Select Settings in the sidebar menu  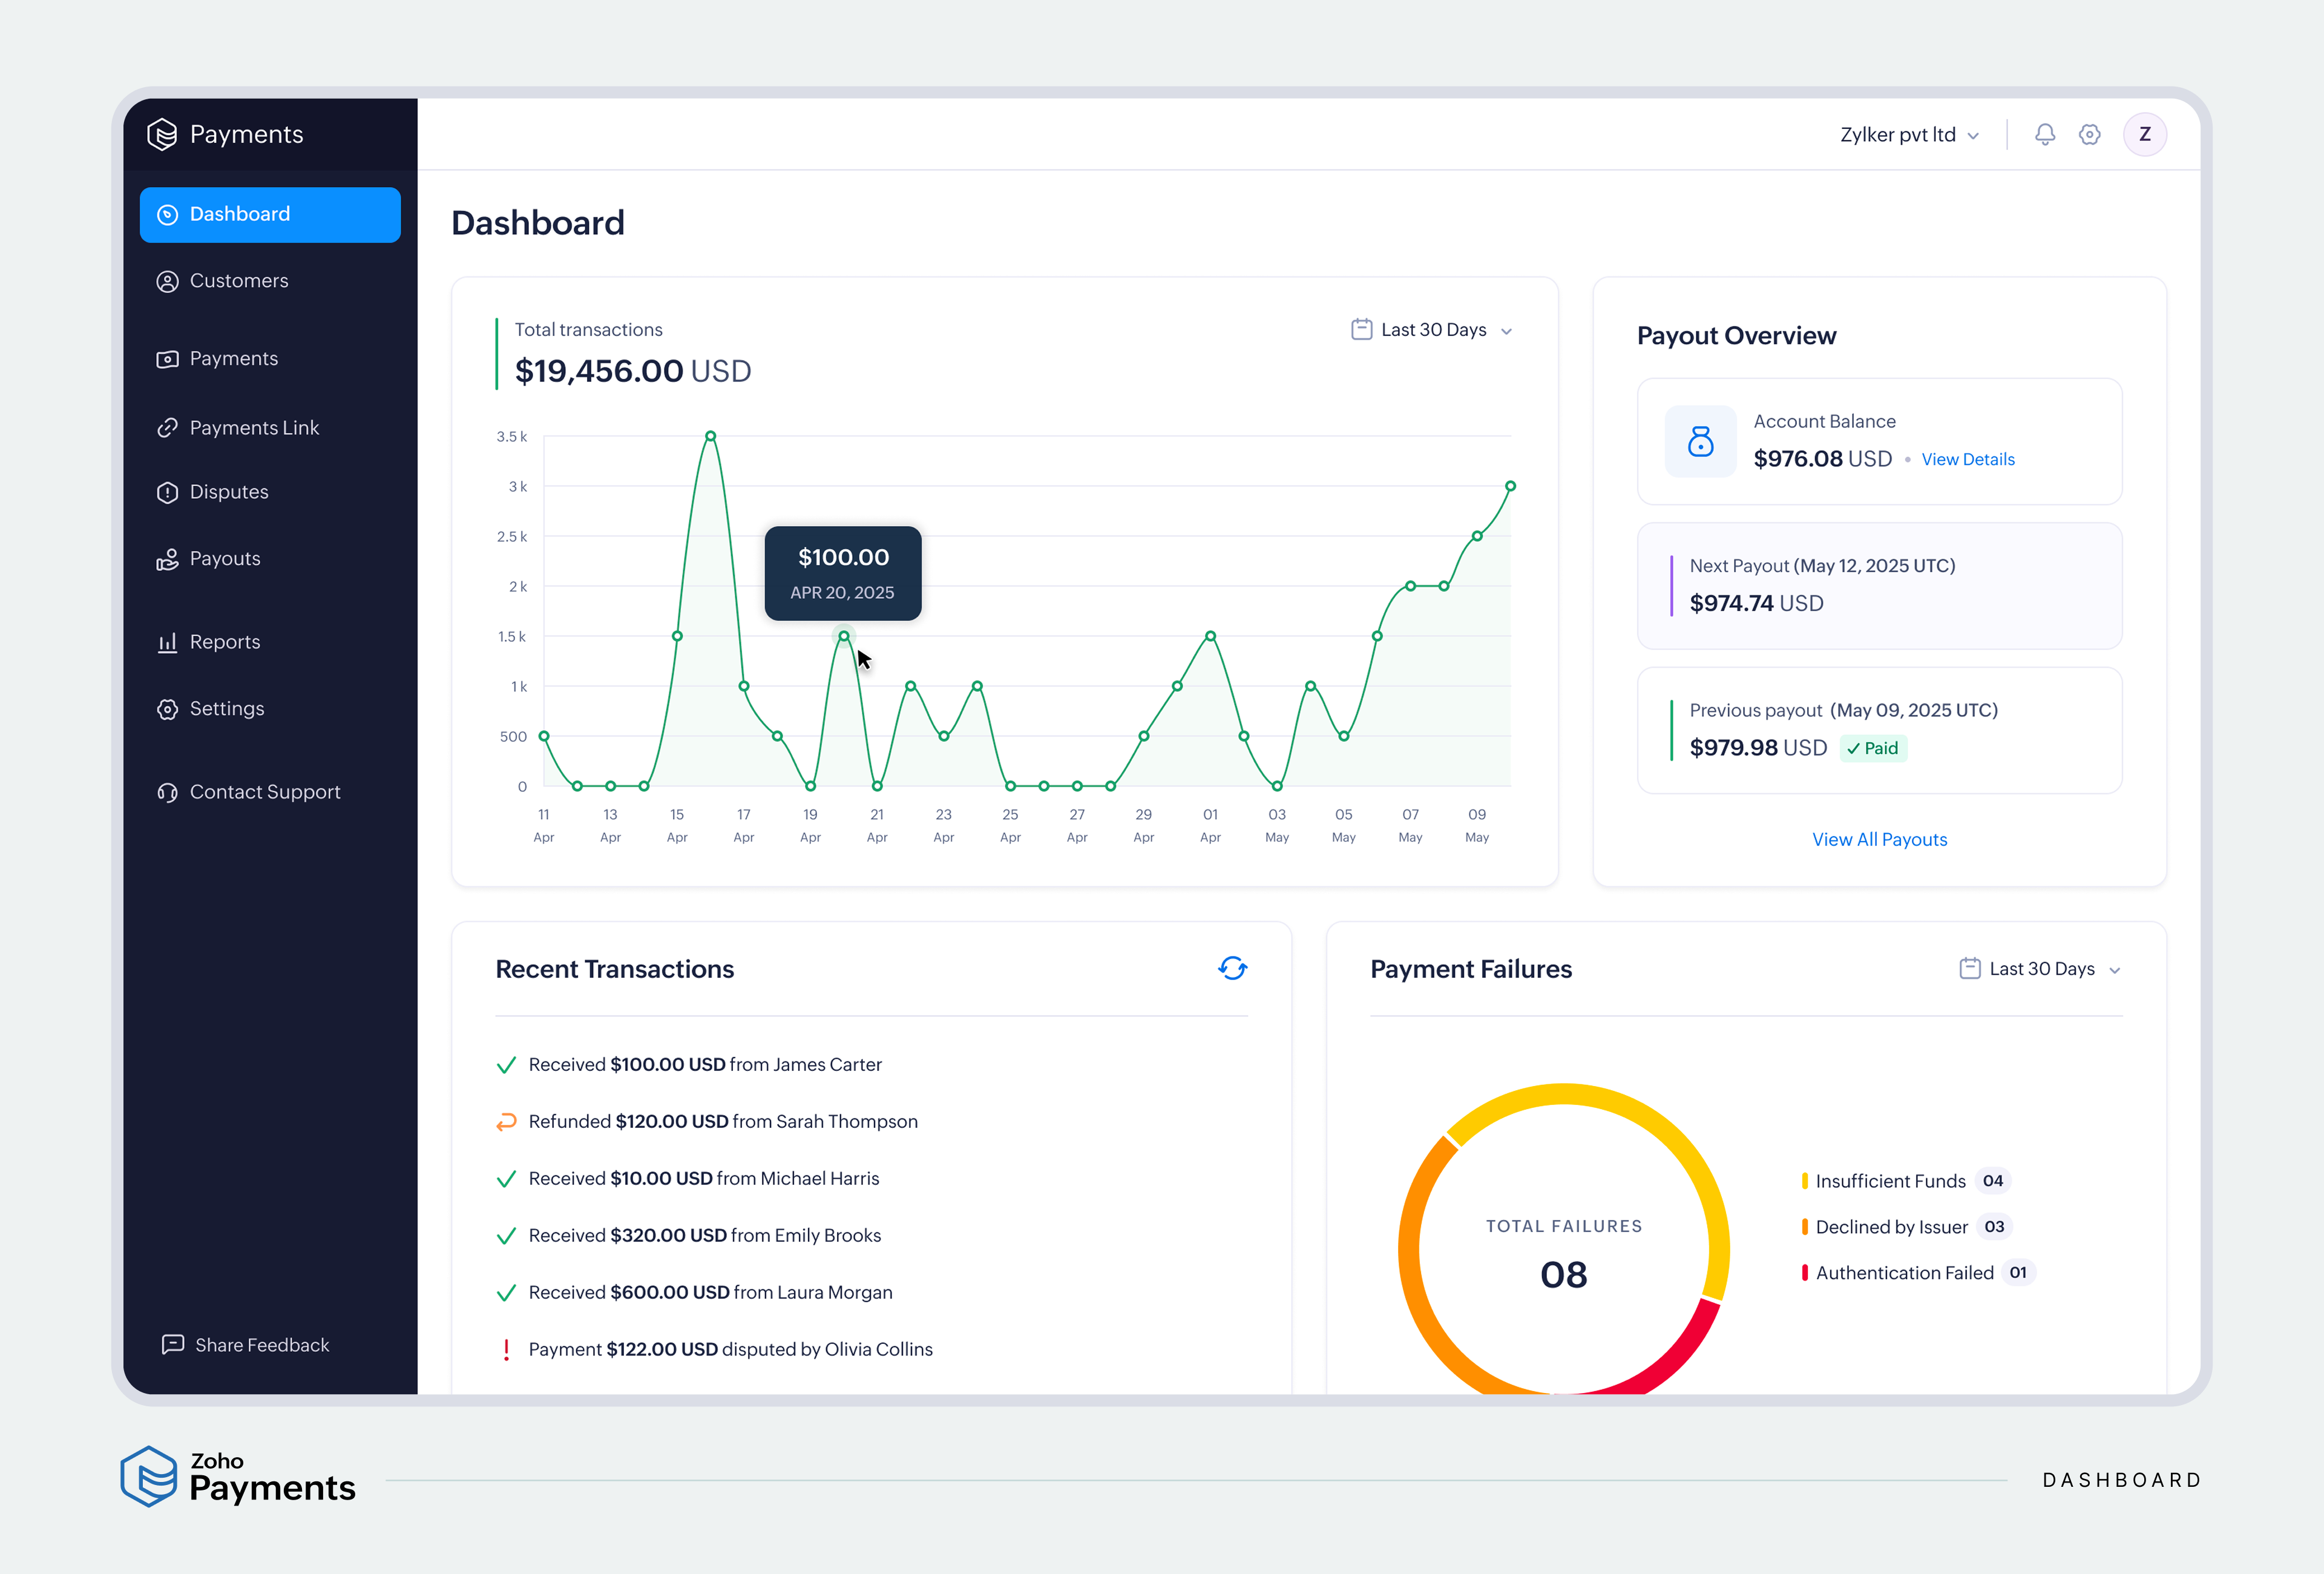(x=226, y=708)
